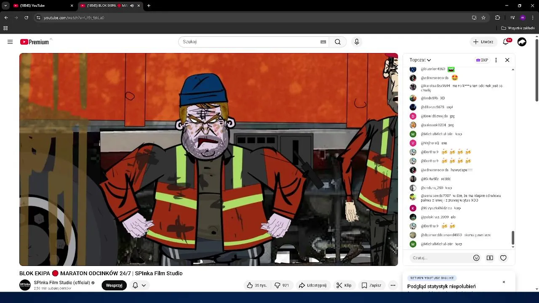Click Podgląd statystyk niepolubień heading
Screen dimensions: 539x303
[x=441, y=287]
